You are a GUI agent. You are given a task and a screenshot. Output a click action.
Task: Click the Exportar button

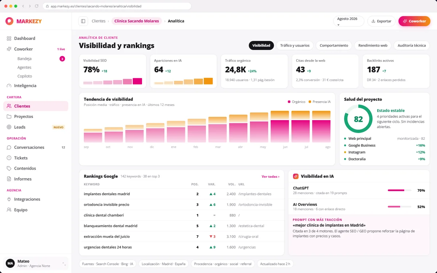click(x=381, y=21)
